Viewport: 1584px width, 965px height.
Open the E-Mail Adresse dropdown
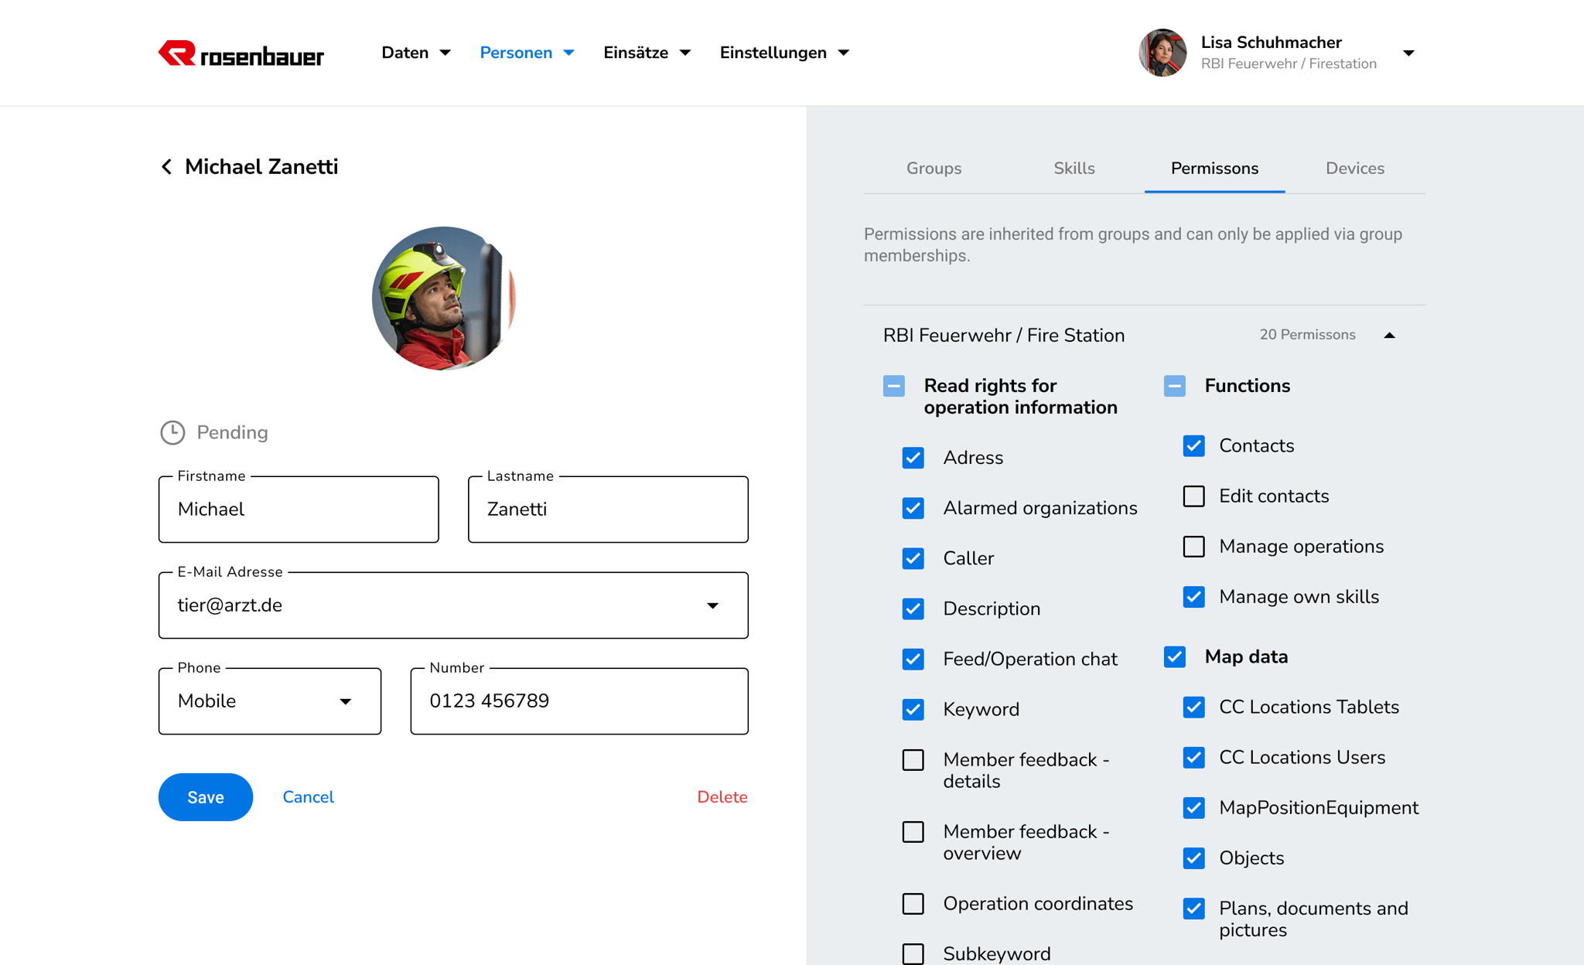(x=712, y=605)
